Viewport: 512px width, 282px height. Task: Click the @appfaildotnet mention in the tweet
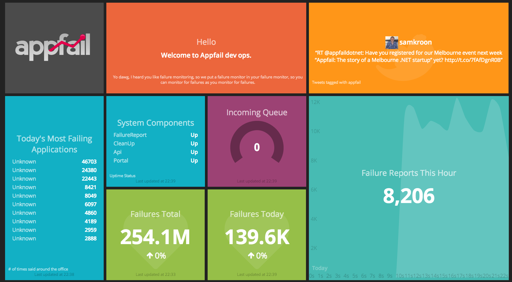344,53
